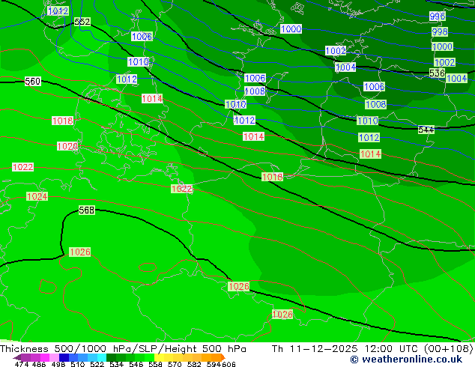475x367 pixels.
Task: Click the purple left arrow end of legend
Action: pos(16,357)
